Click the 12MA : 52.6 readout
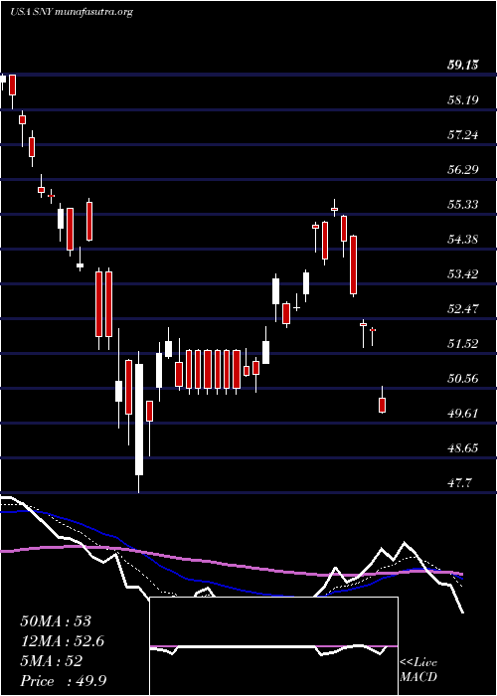 64,642
